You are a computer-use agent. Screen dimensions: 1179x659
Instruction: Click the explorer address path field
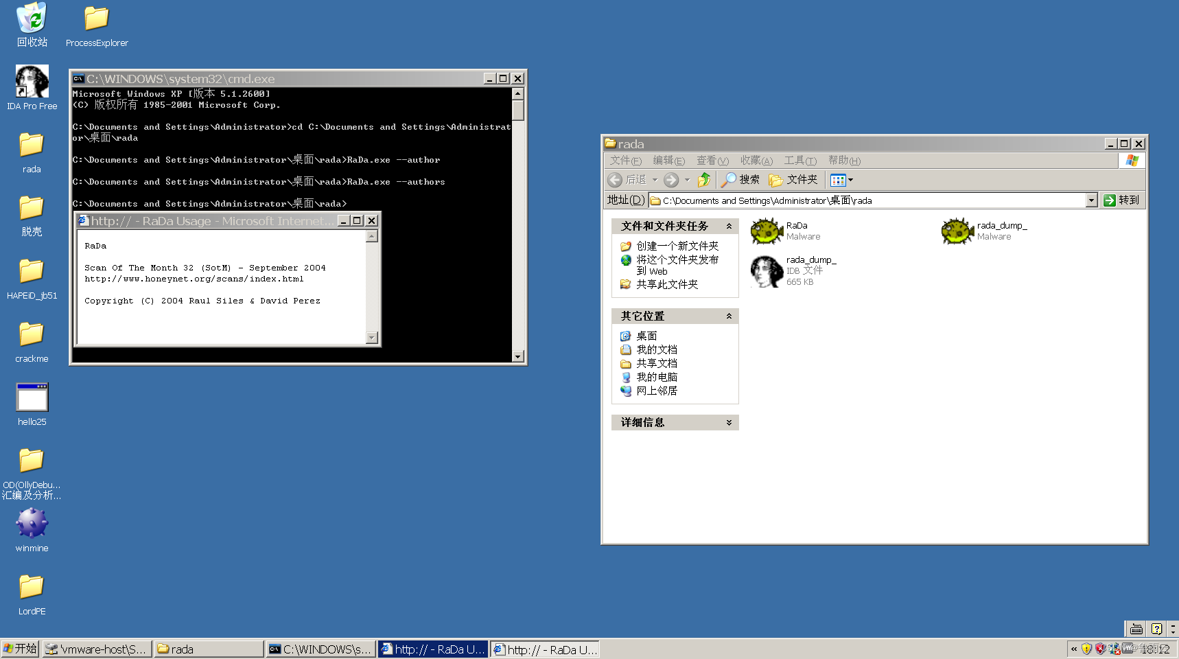(867, 200)
